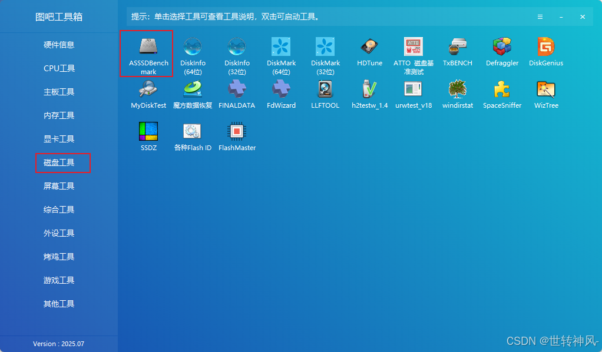Open the FlashMaster tool
The width and height of the screenshot is (602, 352).
[x=237, y=134]
